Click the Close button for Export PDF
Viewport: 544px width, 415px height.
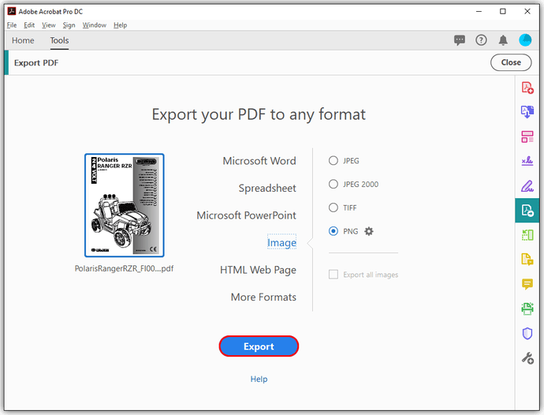point(511,62)
